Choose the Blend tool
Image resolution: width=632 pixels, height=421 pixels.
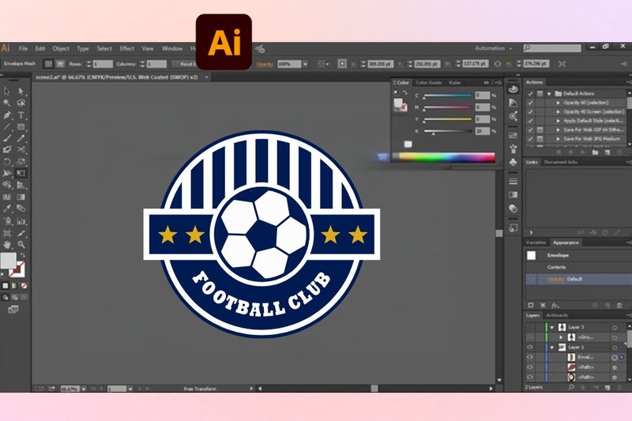(x=21, y=209)
